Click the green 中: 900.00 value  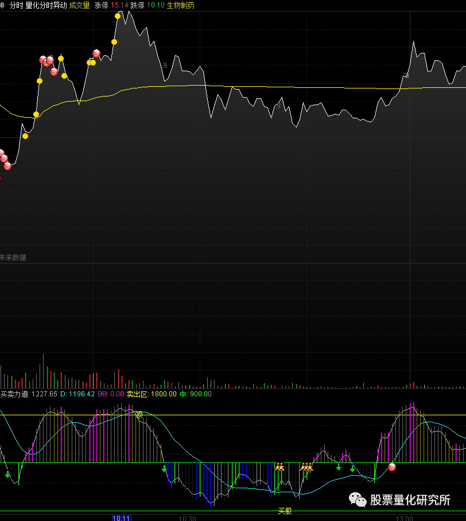196,393
